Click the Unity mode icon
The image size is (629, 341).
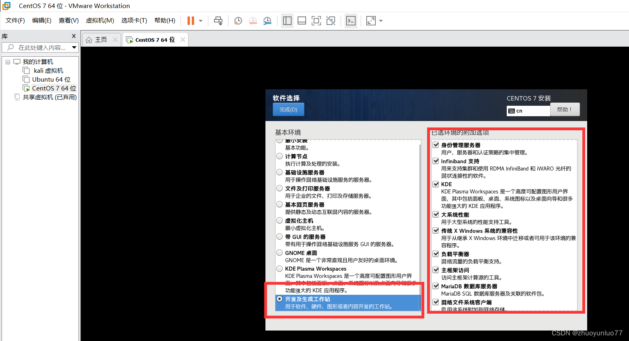pos(331,21)
